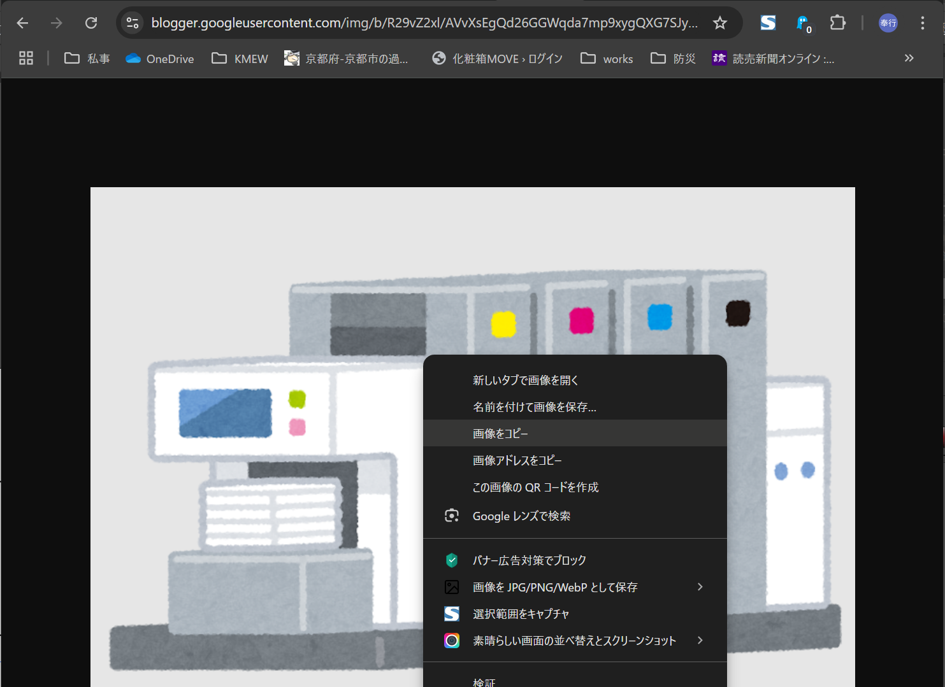Open the apps grid in bookmarks bar
This screenshot has height=687, width=945.
pos(26,59)
